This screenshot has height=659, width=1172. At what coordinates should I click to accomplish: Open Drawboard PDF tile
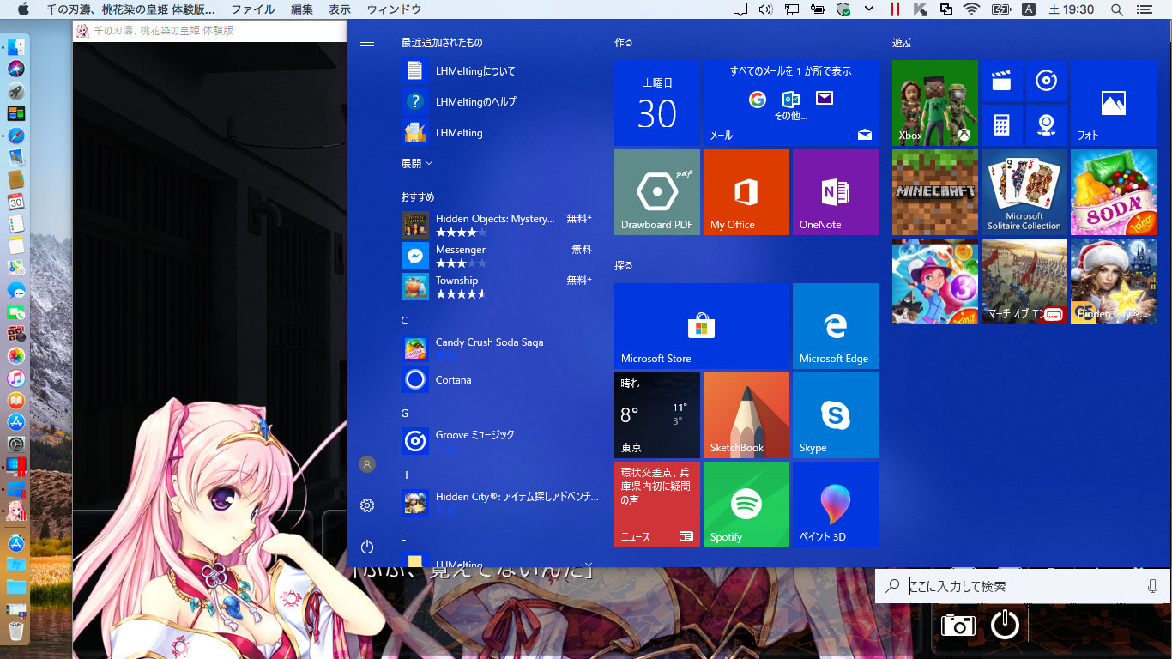[657, 192]
